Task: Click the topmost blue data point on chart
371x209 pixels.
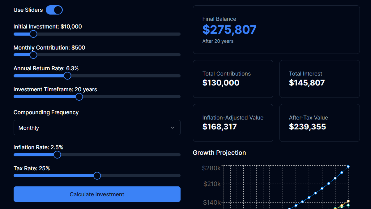Action: pos(348,167)
